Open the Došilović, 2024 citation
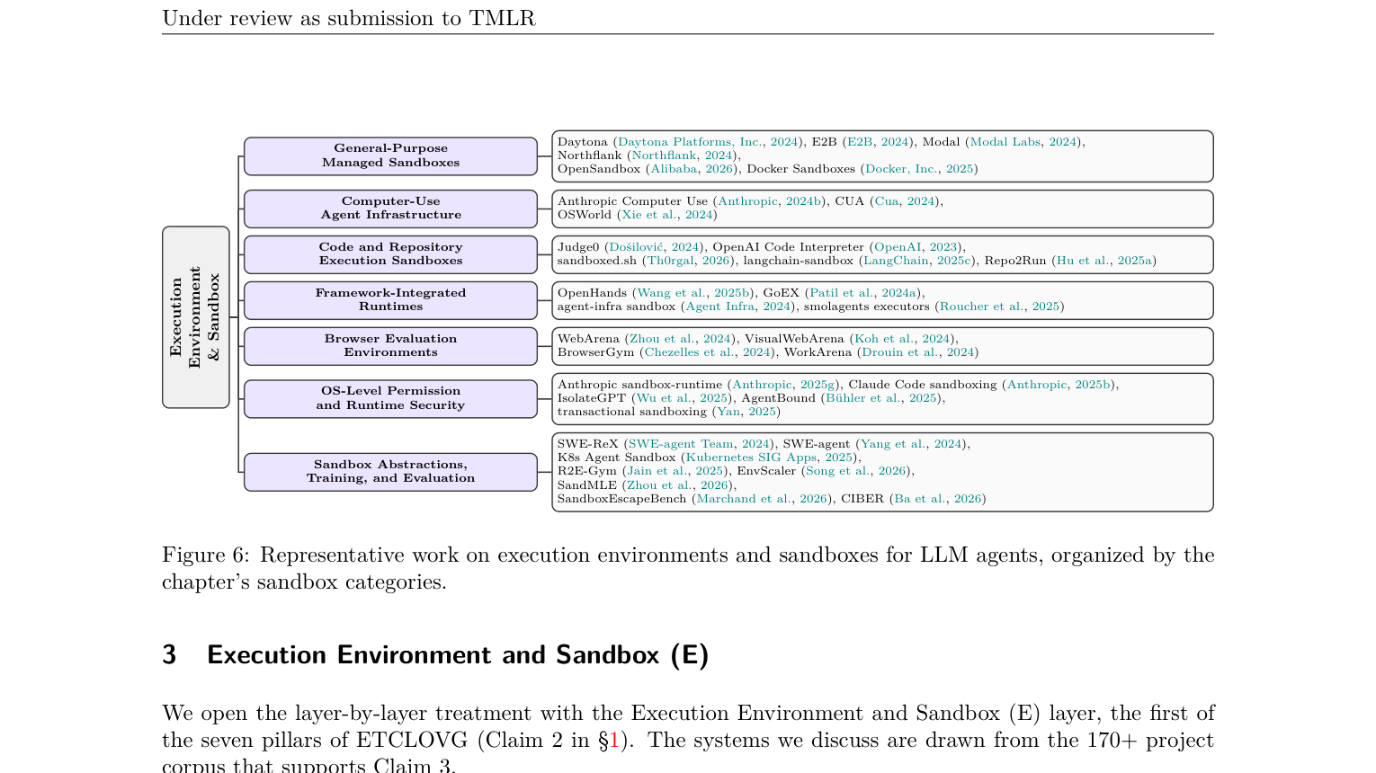 (x=654, y=247)
